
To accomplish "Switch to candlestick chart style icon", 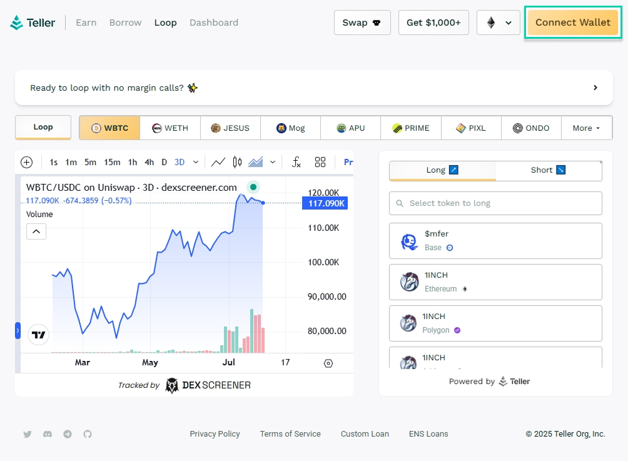I will pos(238,162).
